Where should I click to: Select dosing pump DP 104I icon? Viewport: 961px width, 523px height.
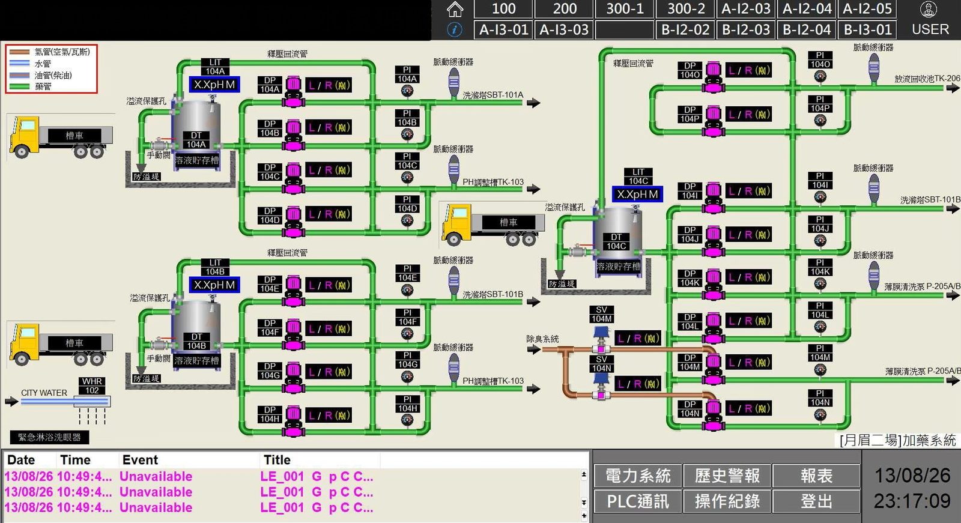pyautogui.click(x=714, y=198)
